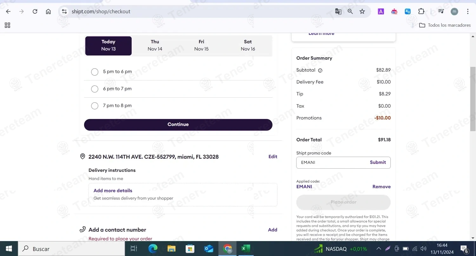Choose the 6 pm to 7 pm window
Image resolution: width=476 pixels, height=256 pixels.
pos(95,89)
